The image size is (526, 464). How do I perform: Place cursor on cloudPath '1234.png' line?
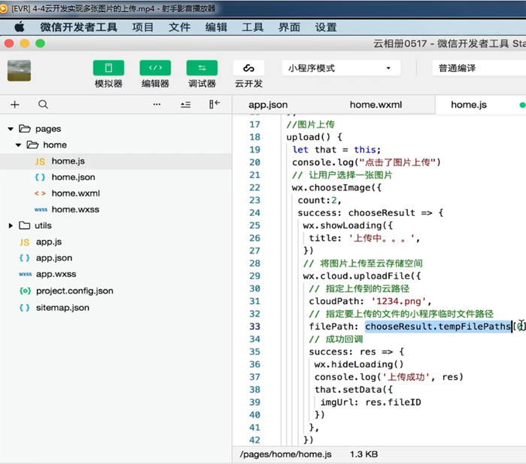pos(370,301)
